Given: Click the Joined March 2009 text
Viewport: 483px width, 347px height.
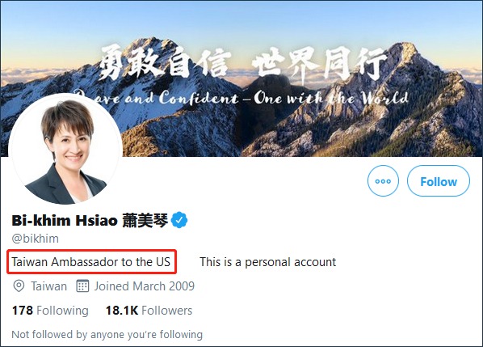Looking at the screenshot, I should point(144,286).
